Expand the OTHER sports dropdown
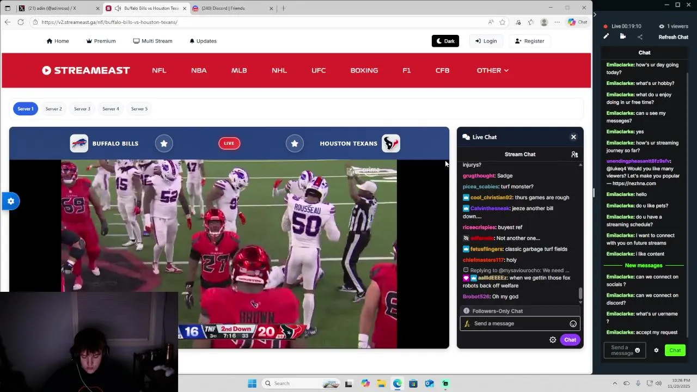This screenshot has width=697, height=392. click(493, 70)
